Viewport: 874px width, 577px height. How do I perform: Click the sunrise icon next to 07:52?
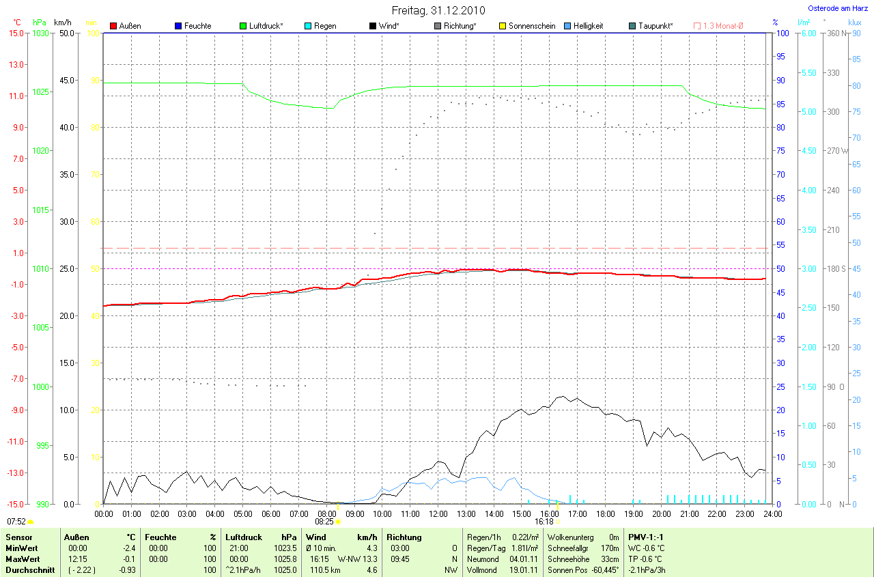(x=30, y=522)
